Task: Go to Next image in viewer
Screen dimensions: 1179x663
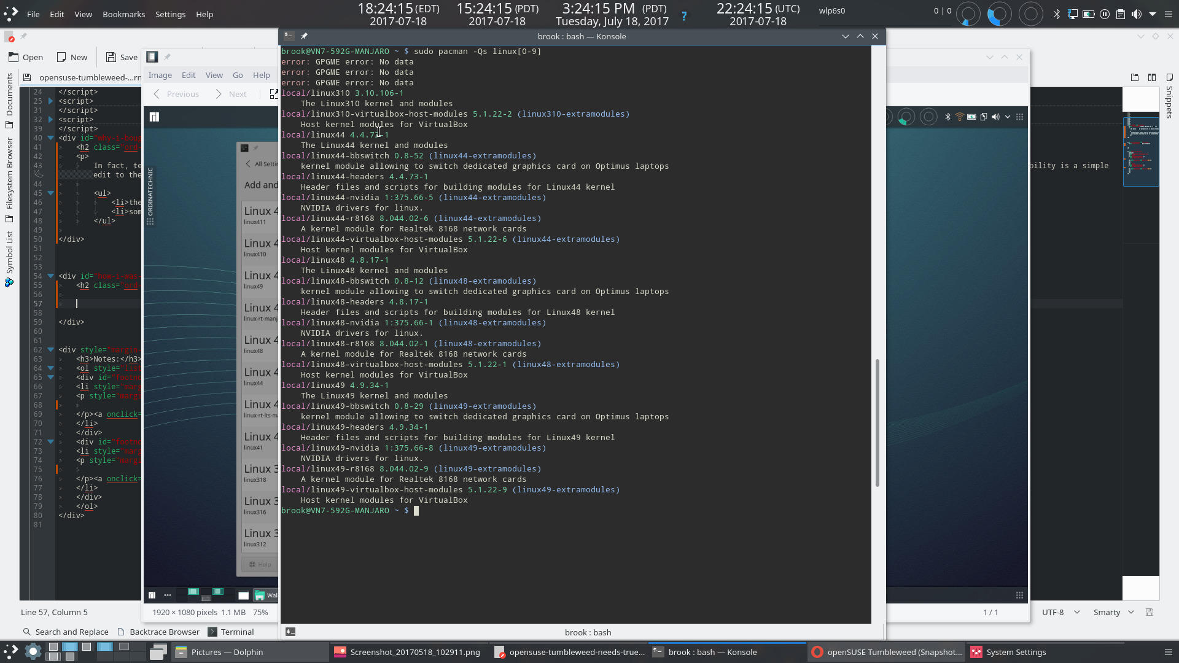Action: click(231, 94)
